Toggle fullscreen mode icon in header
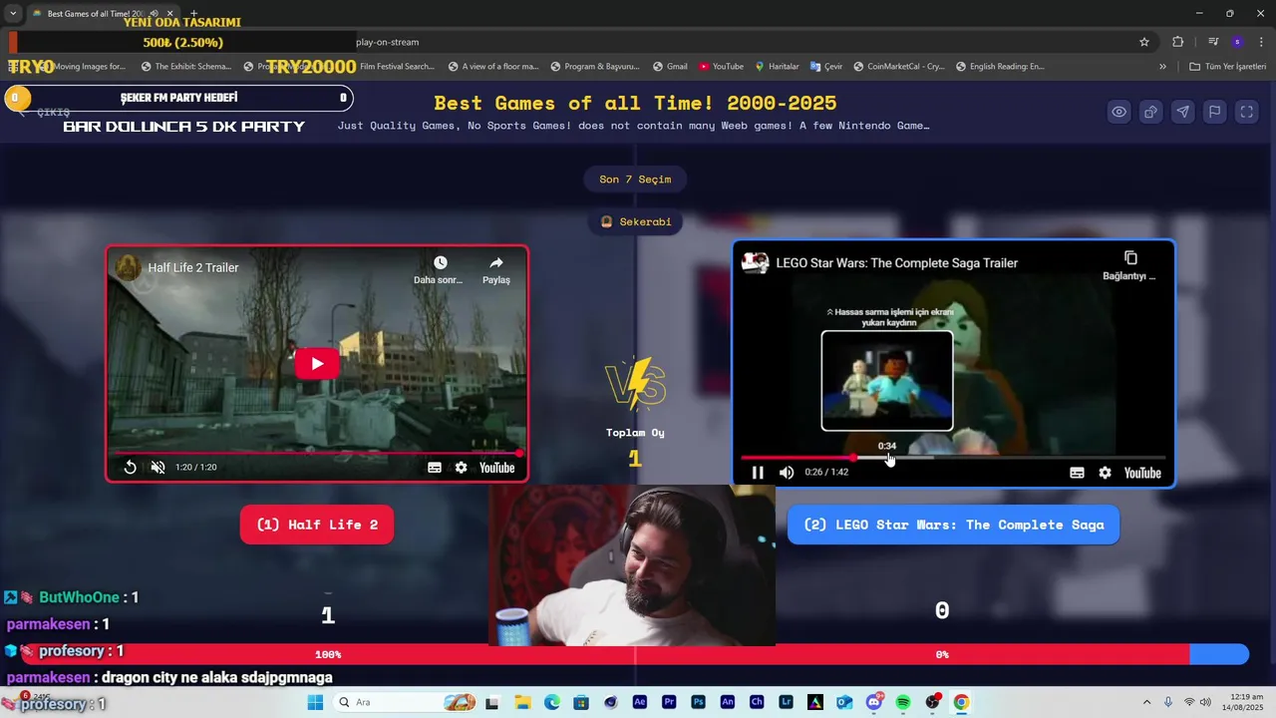Screen dimensions: 1276x718 [x=1247, y=112]
